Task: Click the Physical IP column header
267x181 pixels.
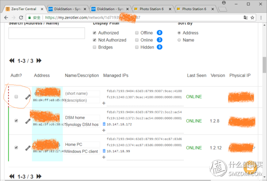Action: (240, 75)
